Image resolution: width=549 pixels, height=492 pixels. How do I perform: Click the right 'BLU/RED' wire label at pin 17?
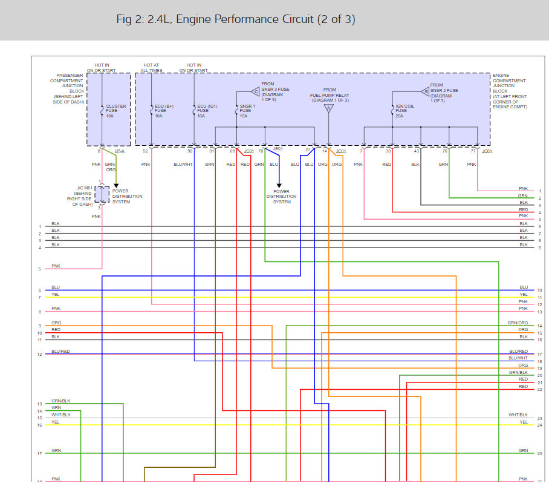(x=519, y=351)
